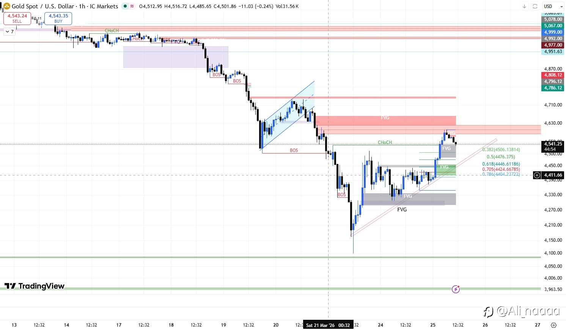Click the current price 4,541.25 label

553,144
